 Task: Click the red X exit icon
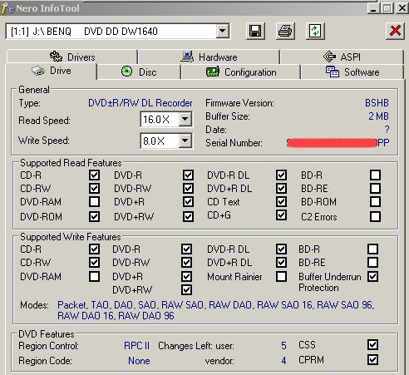tap(395, 31)
